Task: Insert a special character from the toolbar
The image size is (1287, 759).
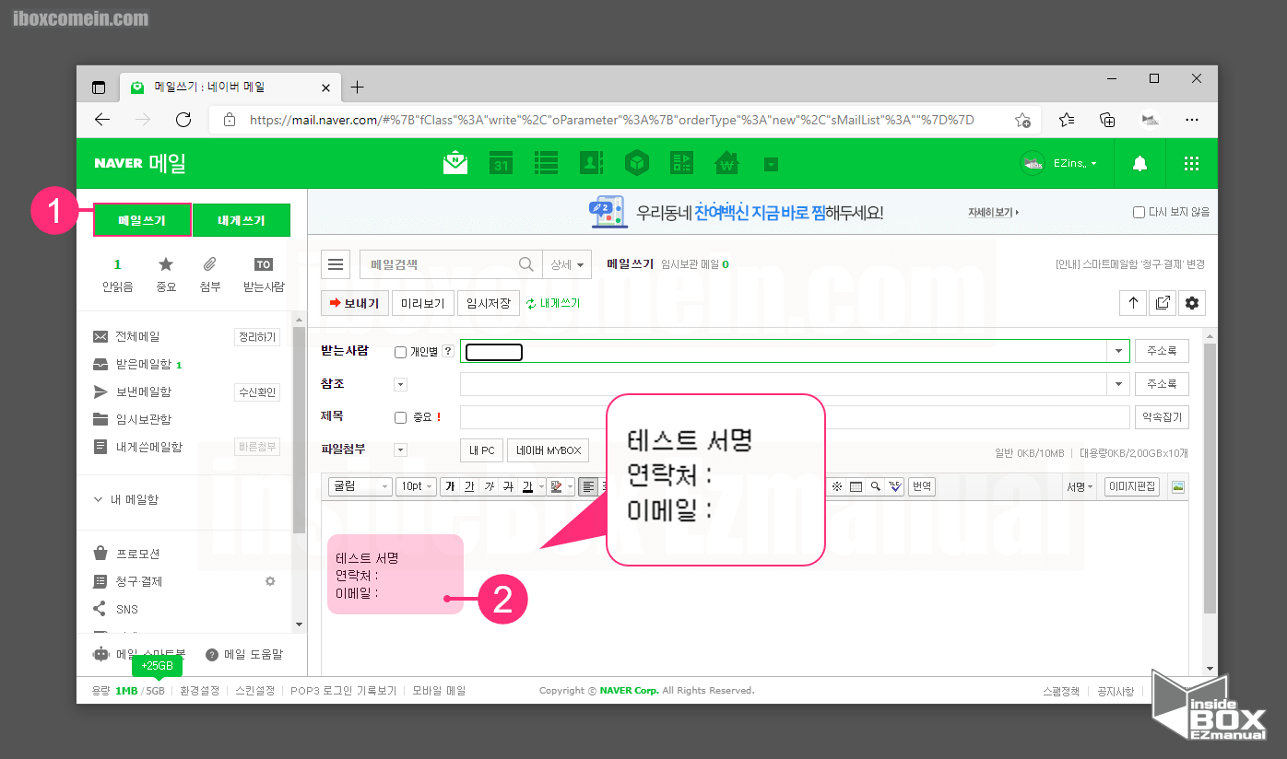Action: click(x=836, y=486)
